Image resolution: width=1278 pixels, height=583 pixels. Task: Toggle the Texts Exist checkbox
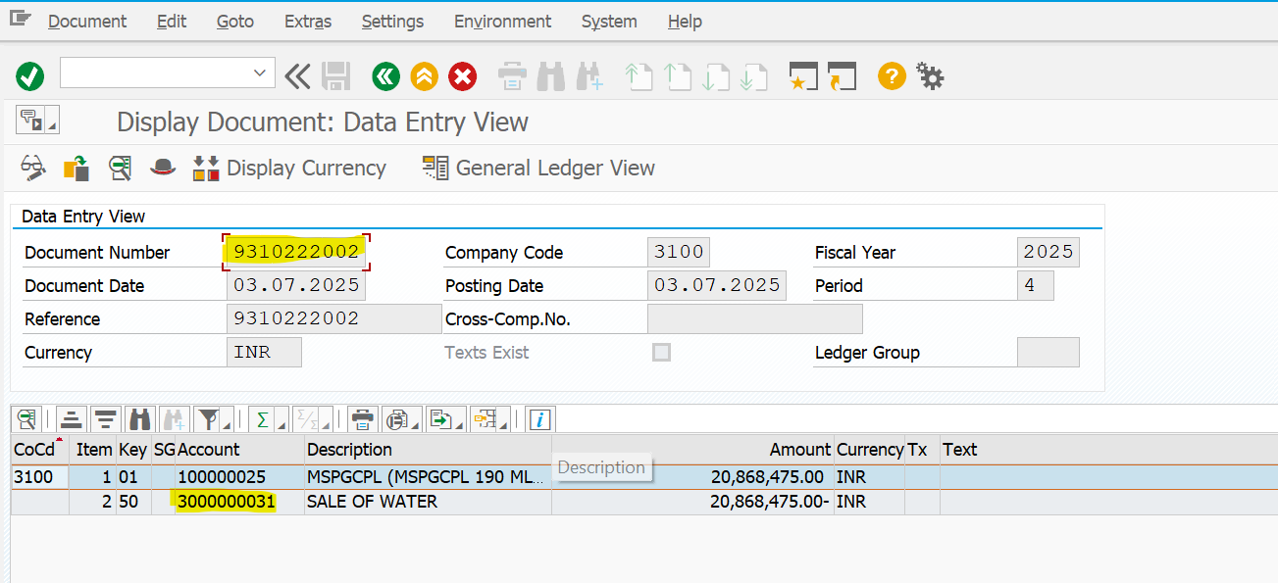(662, 352)
